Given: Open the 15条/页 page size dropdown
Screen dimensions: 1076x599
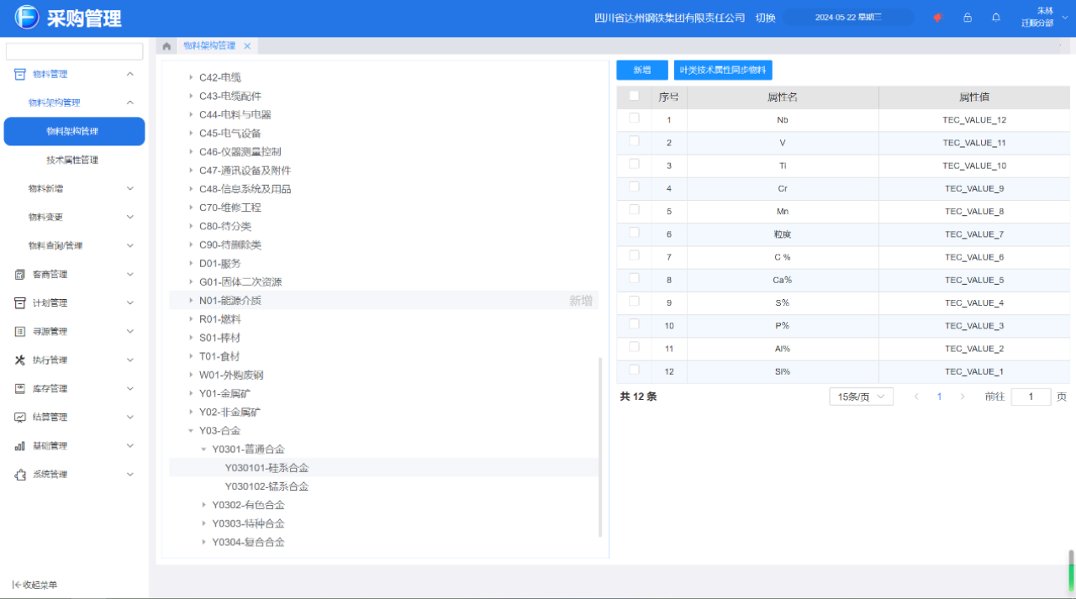Looking at the screenshot, I should 861,397.
